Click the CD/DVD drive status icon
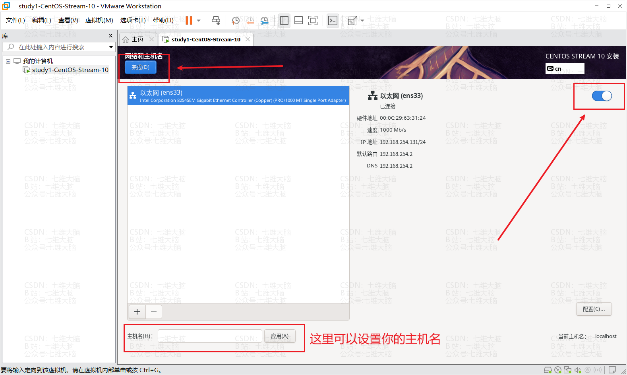The height and width of the screenshot is (375, 627). pyautogui.click(x=558, y=370)
